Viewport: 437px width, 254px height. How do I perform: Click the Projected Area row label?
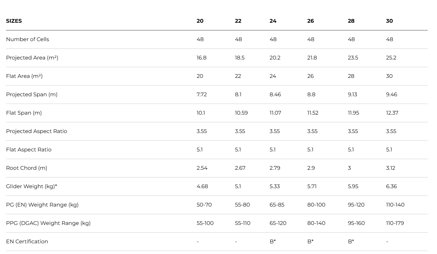(x=32, y=57)
